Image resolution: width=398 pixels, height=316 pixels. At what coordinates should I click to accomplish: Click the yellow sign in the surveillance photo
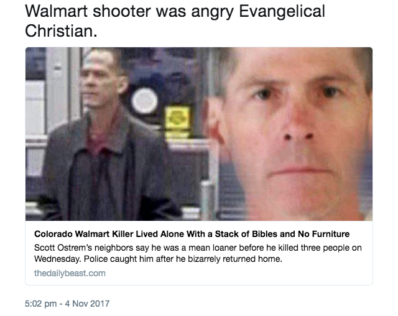(x=177, y=118)
